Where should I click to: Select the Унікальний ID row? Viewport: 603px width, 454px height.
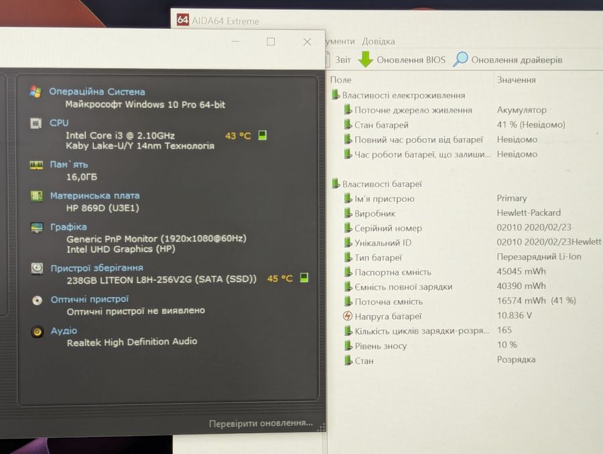pyautogui.click(x=473, y=243)
